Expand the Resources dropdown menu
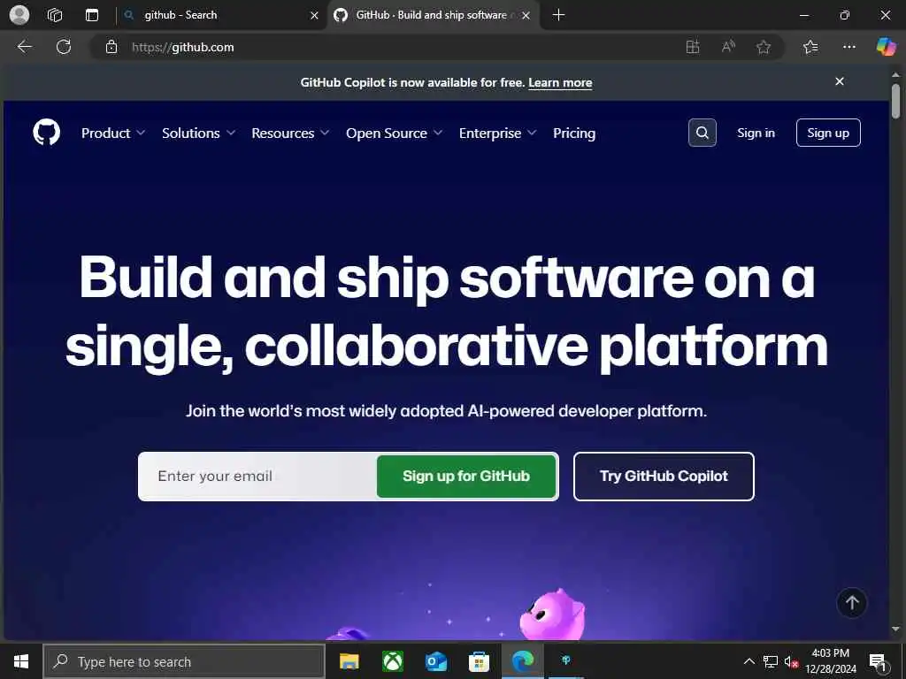 290,133
